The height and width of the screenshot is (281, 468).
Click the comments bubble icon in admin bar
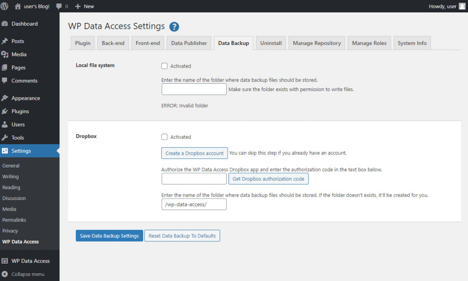(x=59, y=6)
